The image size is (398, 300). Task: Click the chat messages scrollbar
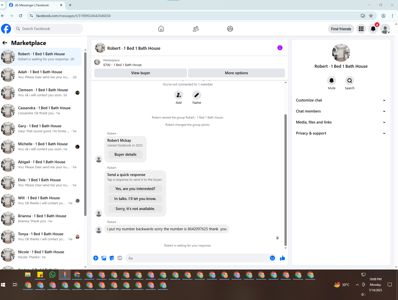tap(285, 180)
